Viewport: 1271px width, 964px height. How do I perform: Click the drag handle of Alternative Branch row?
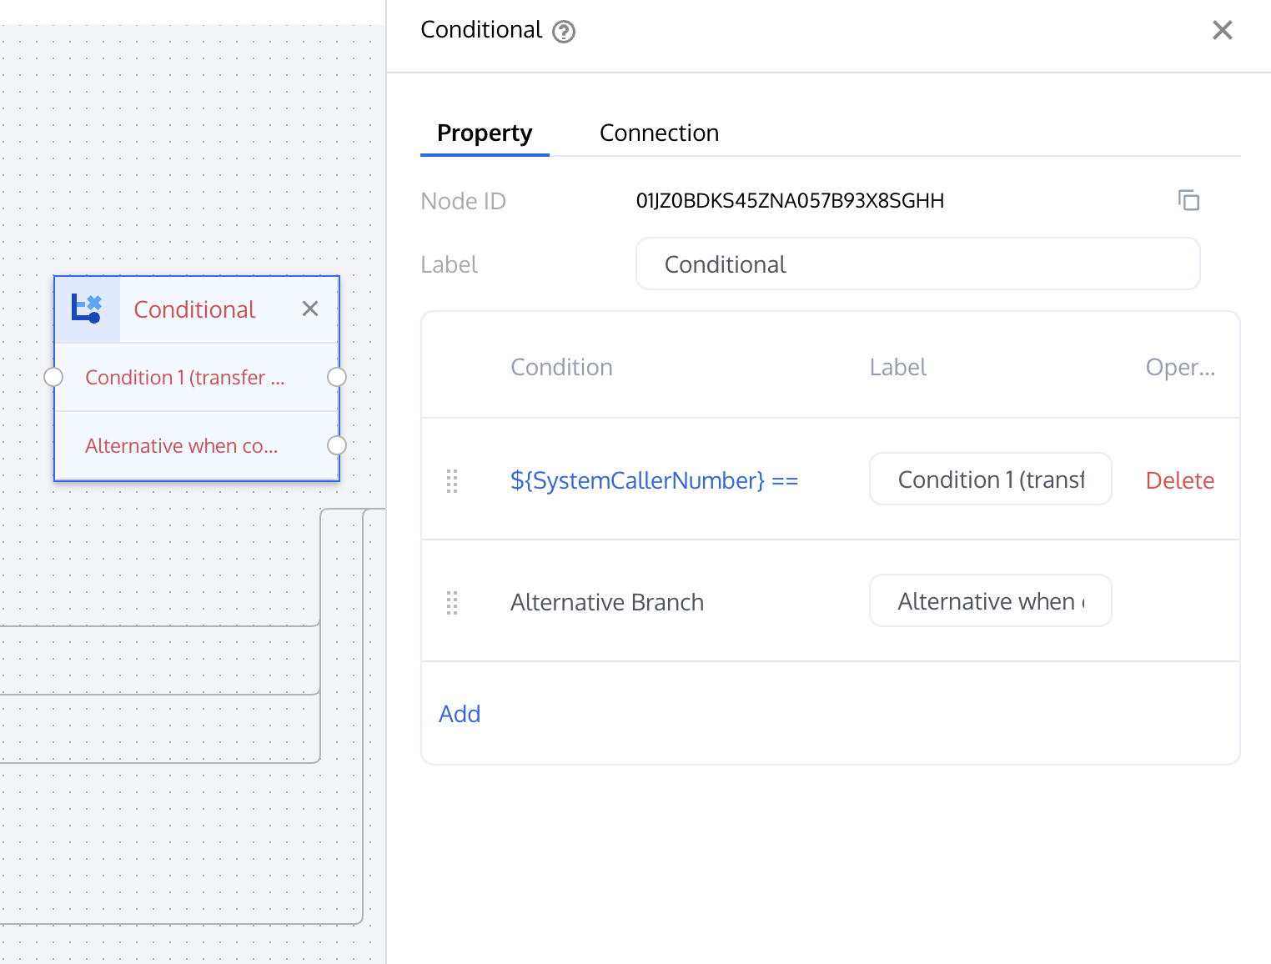tap(452, 602)
